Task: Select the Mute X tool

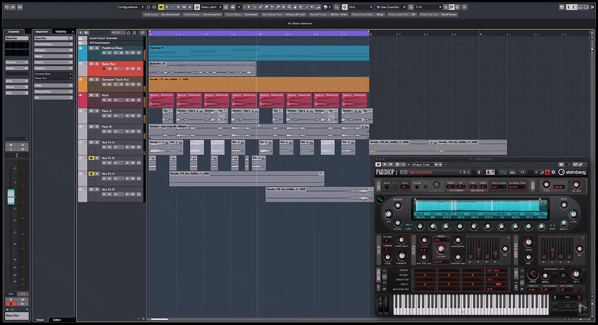Action: pyautogui.click(x=284, y=7)
